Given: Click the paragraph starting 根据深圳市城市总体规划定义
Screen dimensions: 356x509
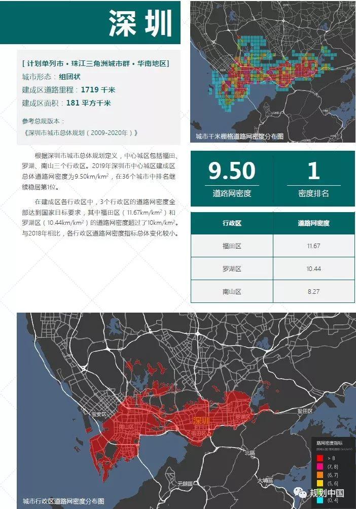Looking at the screenshot, I should (x=100, y=171).
